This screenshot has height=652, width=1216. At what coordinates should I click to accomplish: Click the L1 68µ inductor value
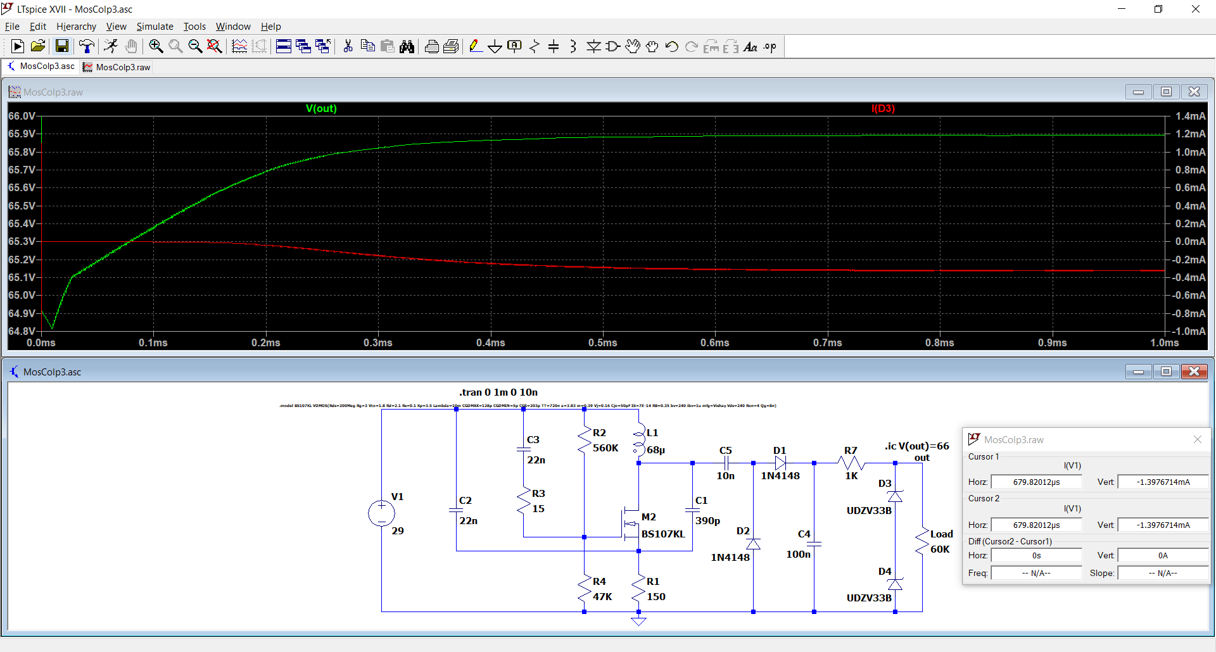(x=655, y=449)
